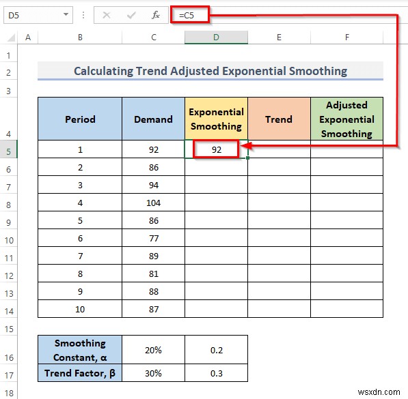
Task: Click the 'Period' header cell
Action: click(x=80, y=119)
